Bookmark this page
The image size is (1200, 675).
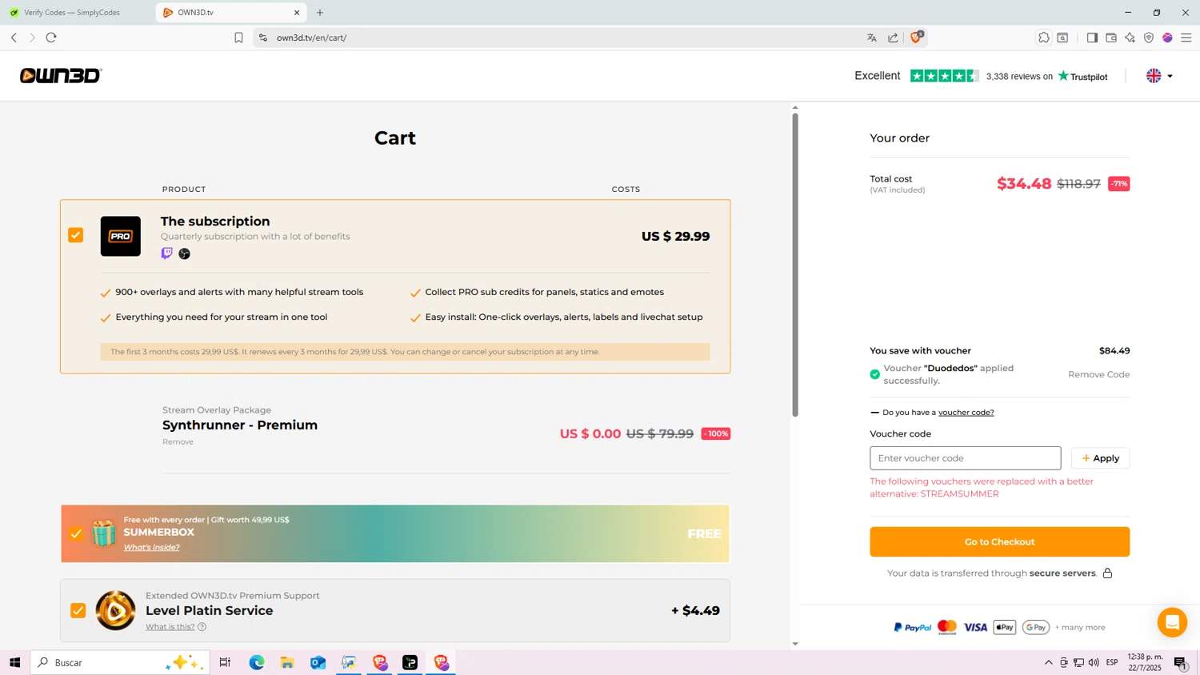click(238, 38)
